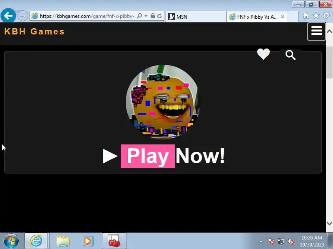Open the red toolbox taskbar app

click(x=114, y=241)
